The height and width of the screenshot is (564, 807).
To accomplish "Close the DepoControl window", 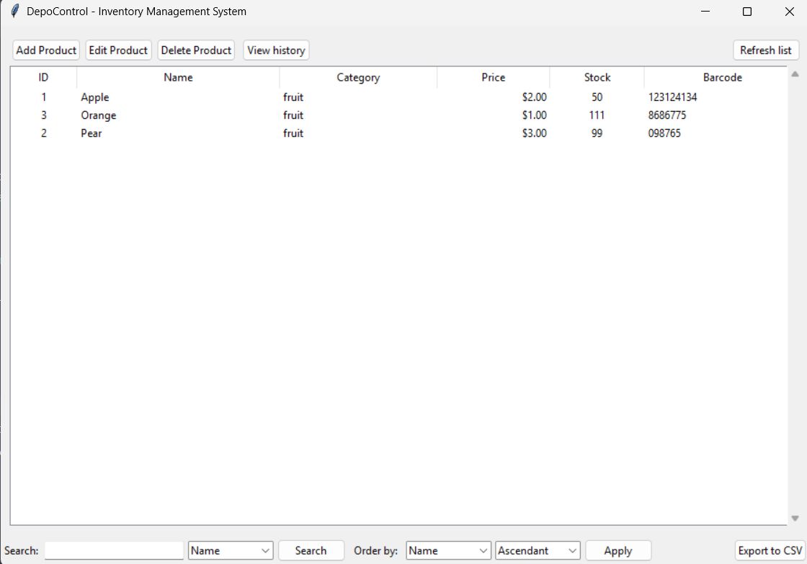I will pos(790,12).
